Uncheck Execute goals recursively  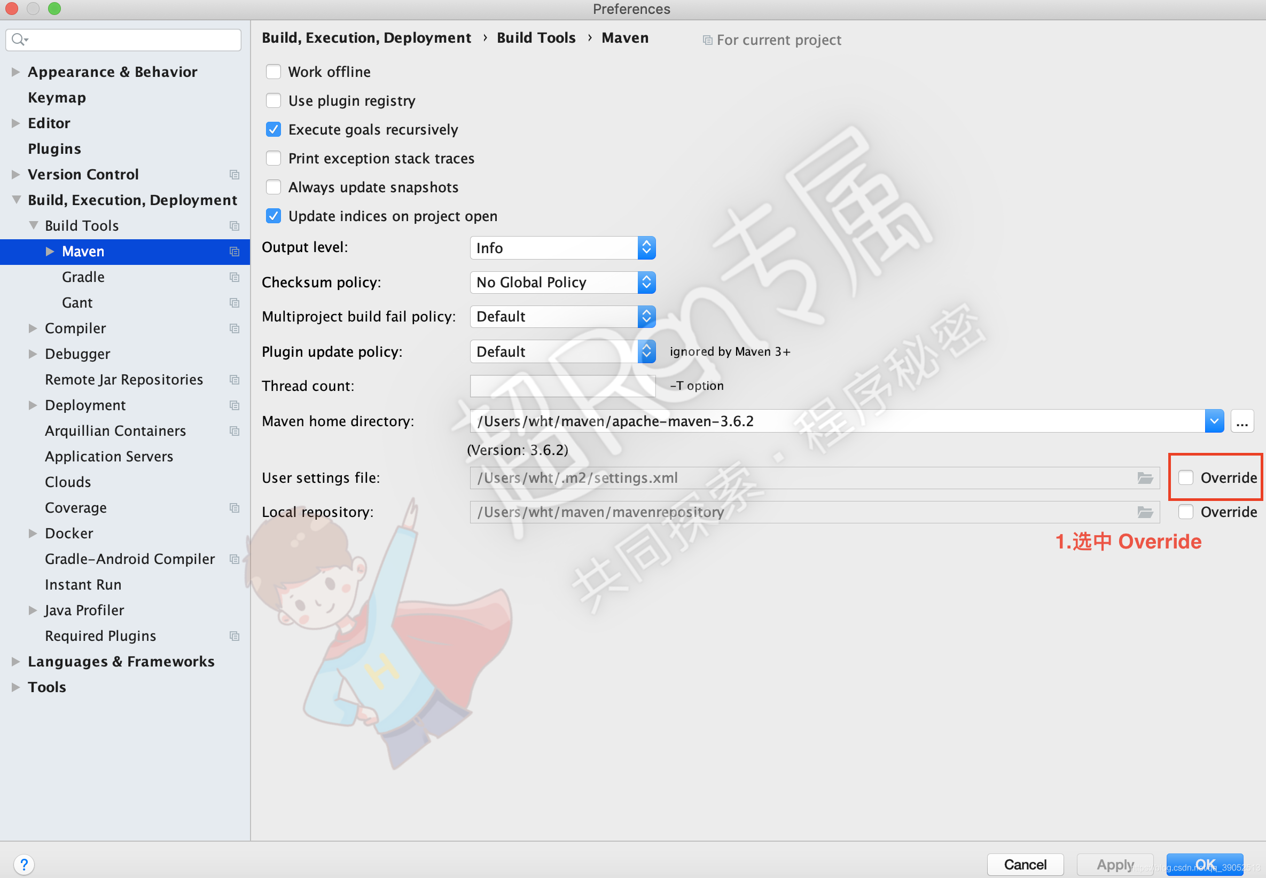coord(273,130)
